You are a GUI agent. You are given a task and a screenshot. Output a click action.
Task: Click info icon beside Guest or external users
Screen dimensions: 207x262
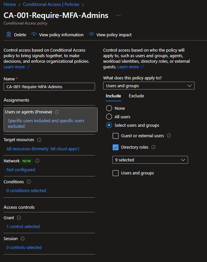pos(169,136)
